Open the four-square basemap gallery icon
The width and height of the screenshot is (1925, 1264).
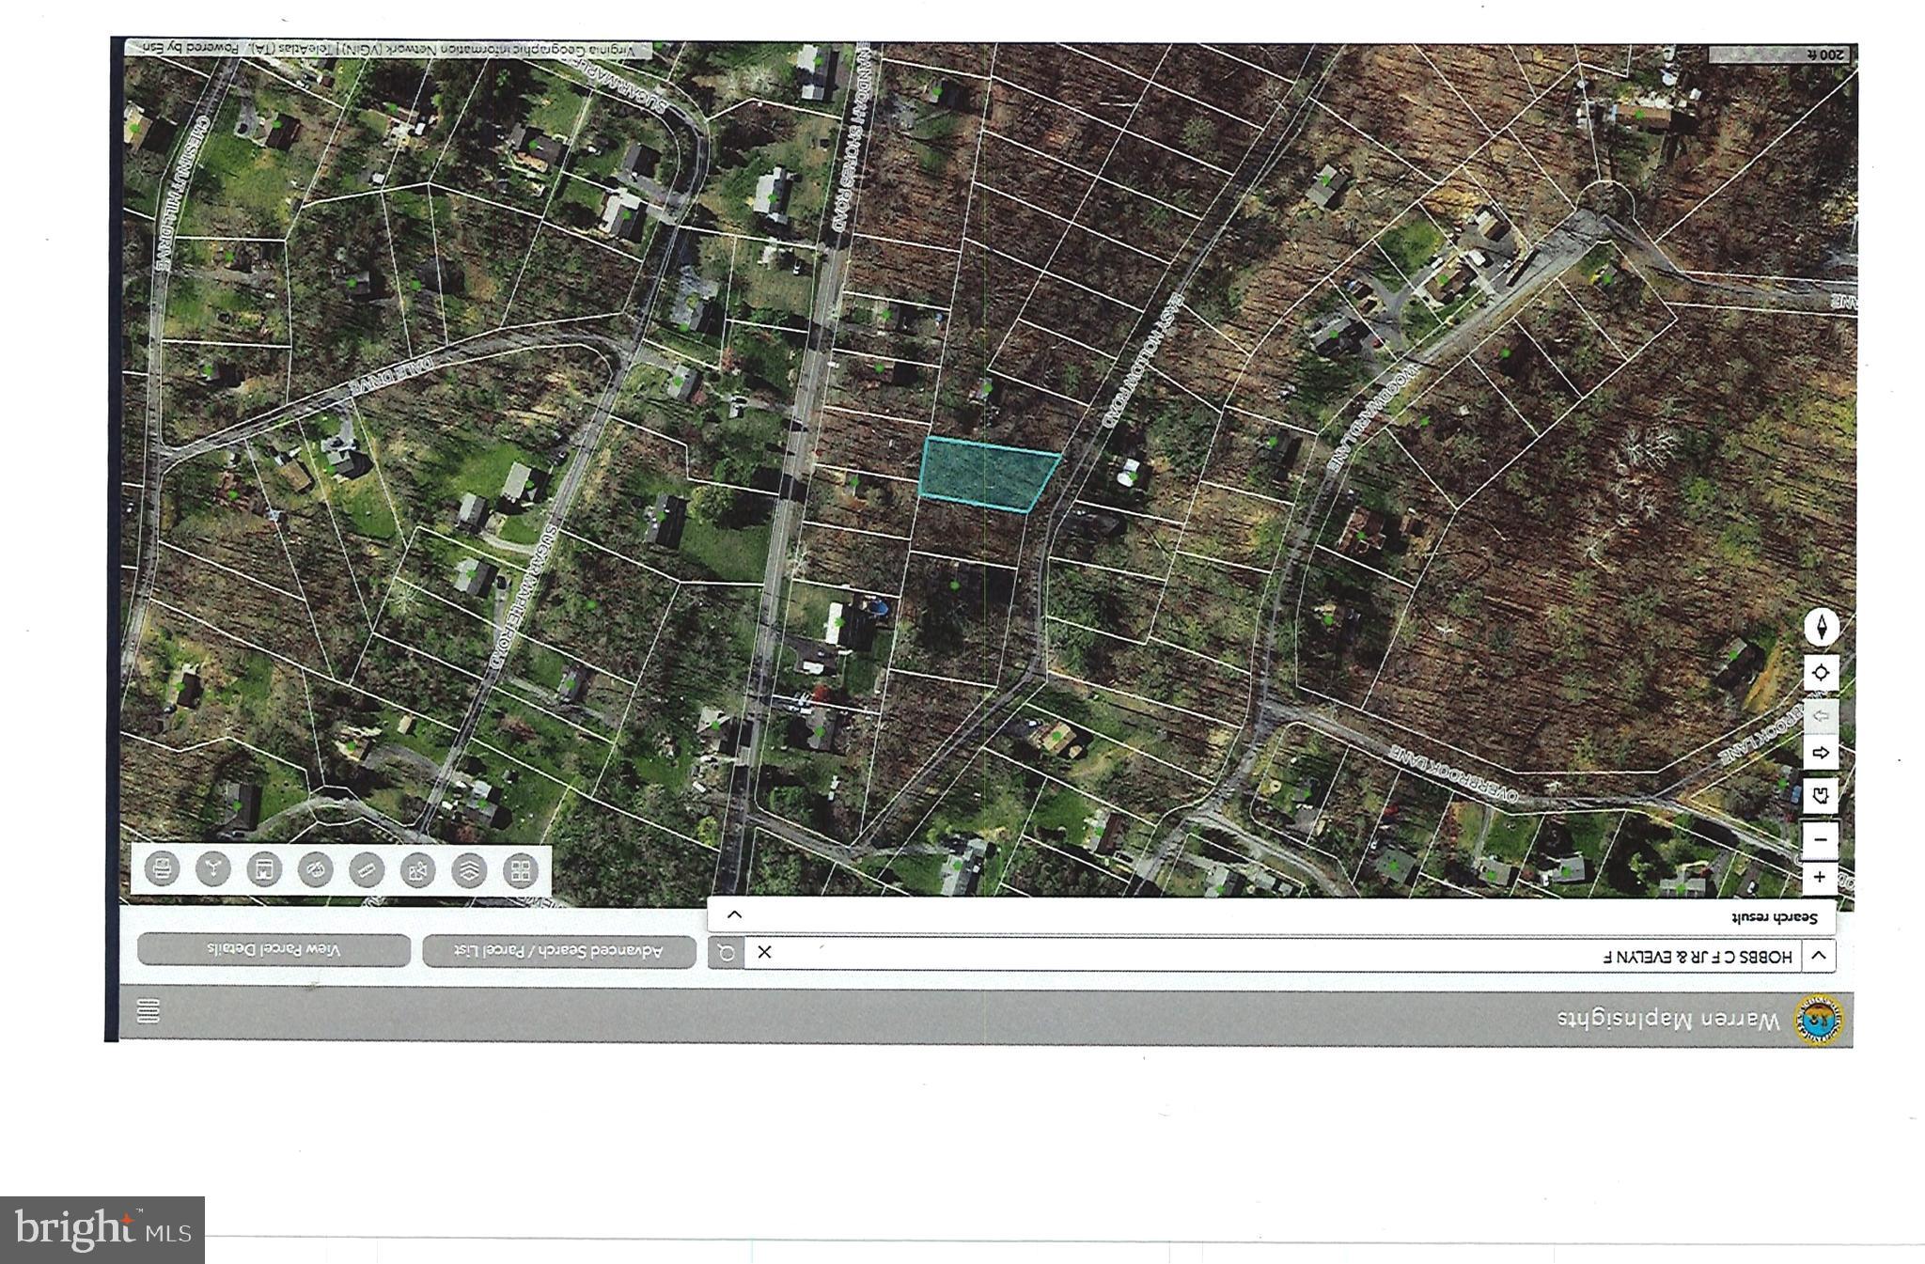520,870
